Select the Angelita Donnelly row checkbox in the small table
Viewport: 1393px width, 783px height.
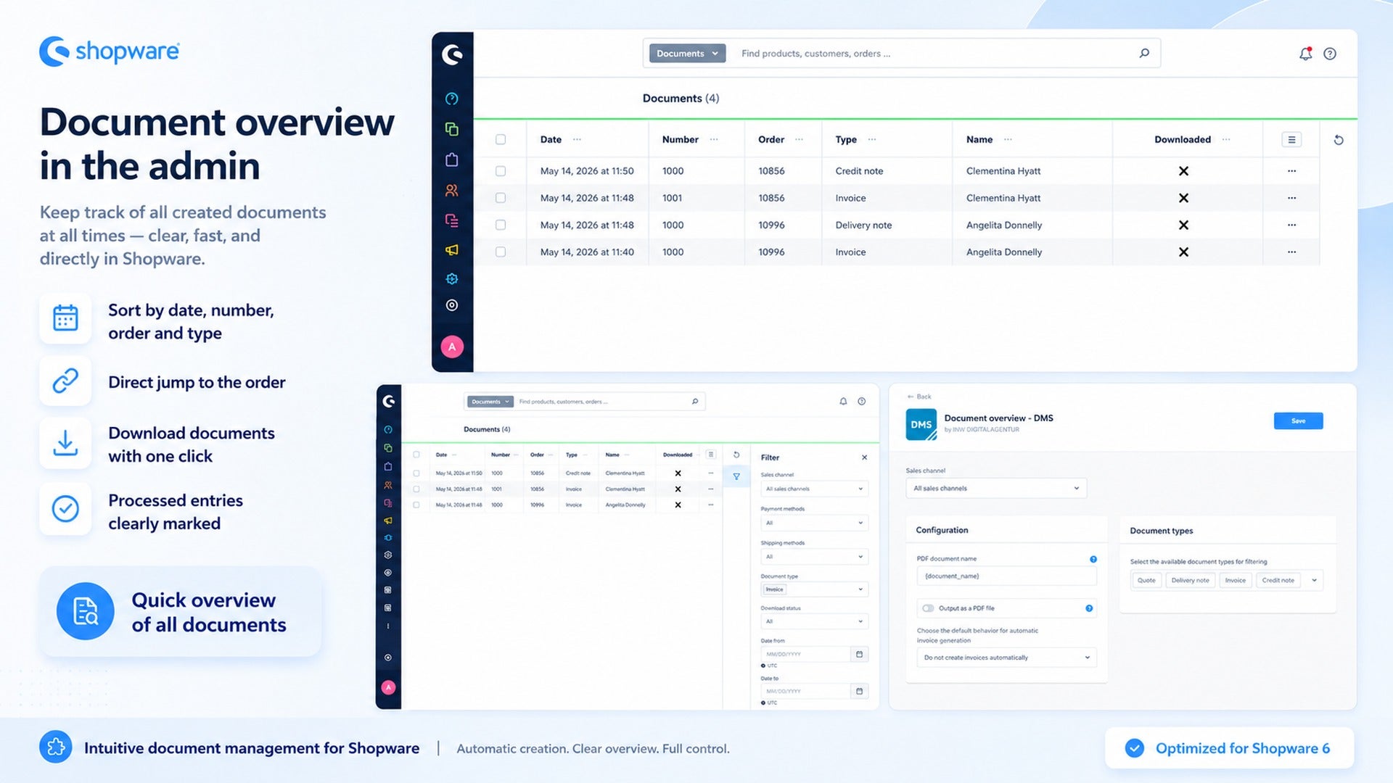pos(416,505)
